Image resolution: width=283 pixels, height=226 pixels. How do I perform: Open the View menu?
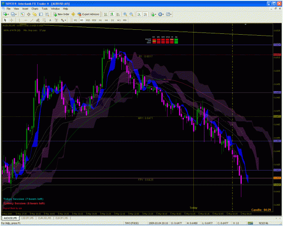pyautogui.click(x=16, y=9)
